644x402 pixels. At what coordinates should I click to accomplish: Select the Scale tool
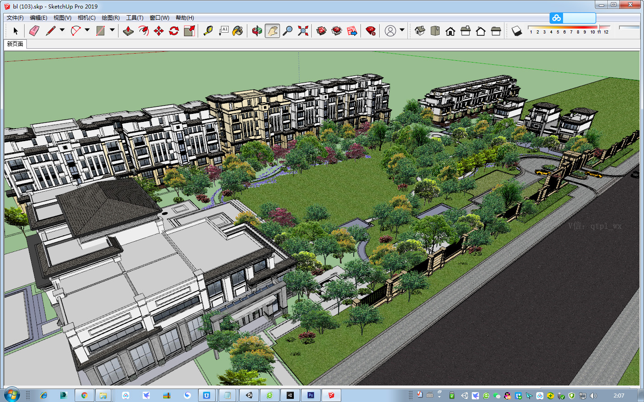pos(189,31)
